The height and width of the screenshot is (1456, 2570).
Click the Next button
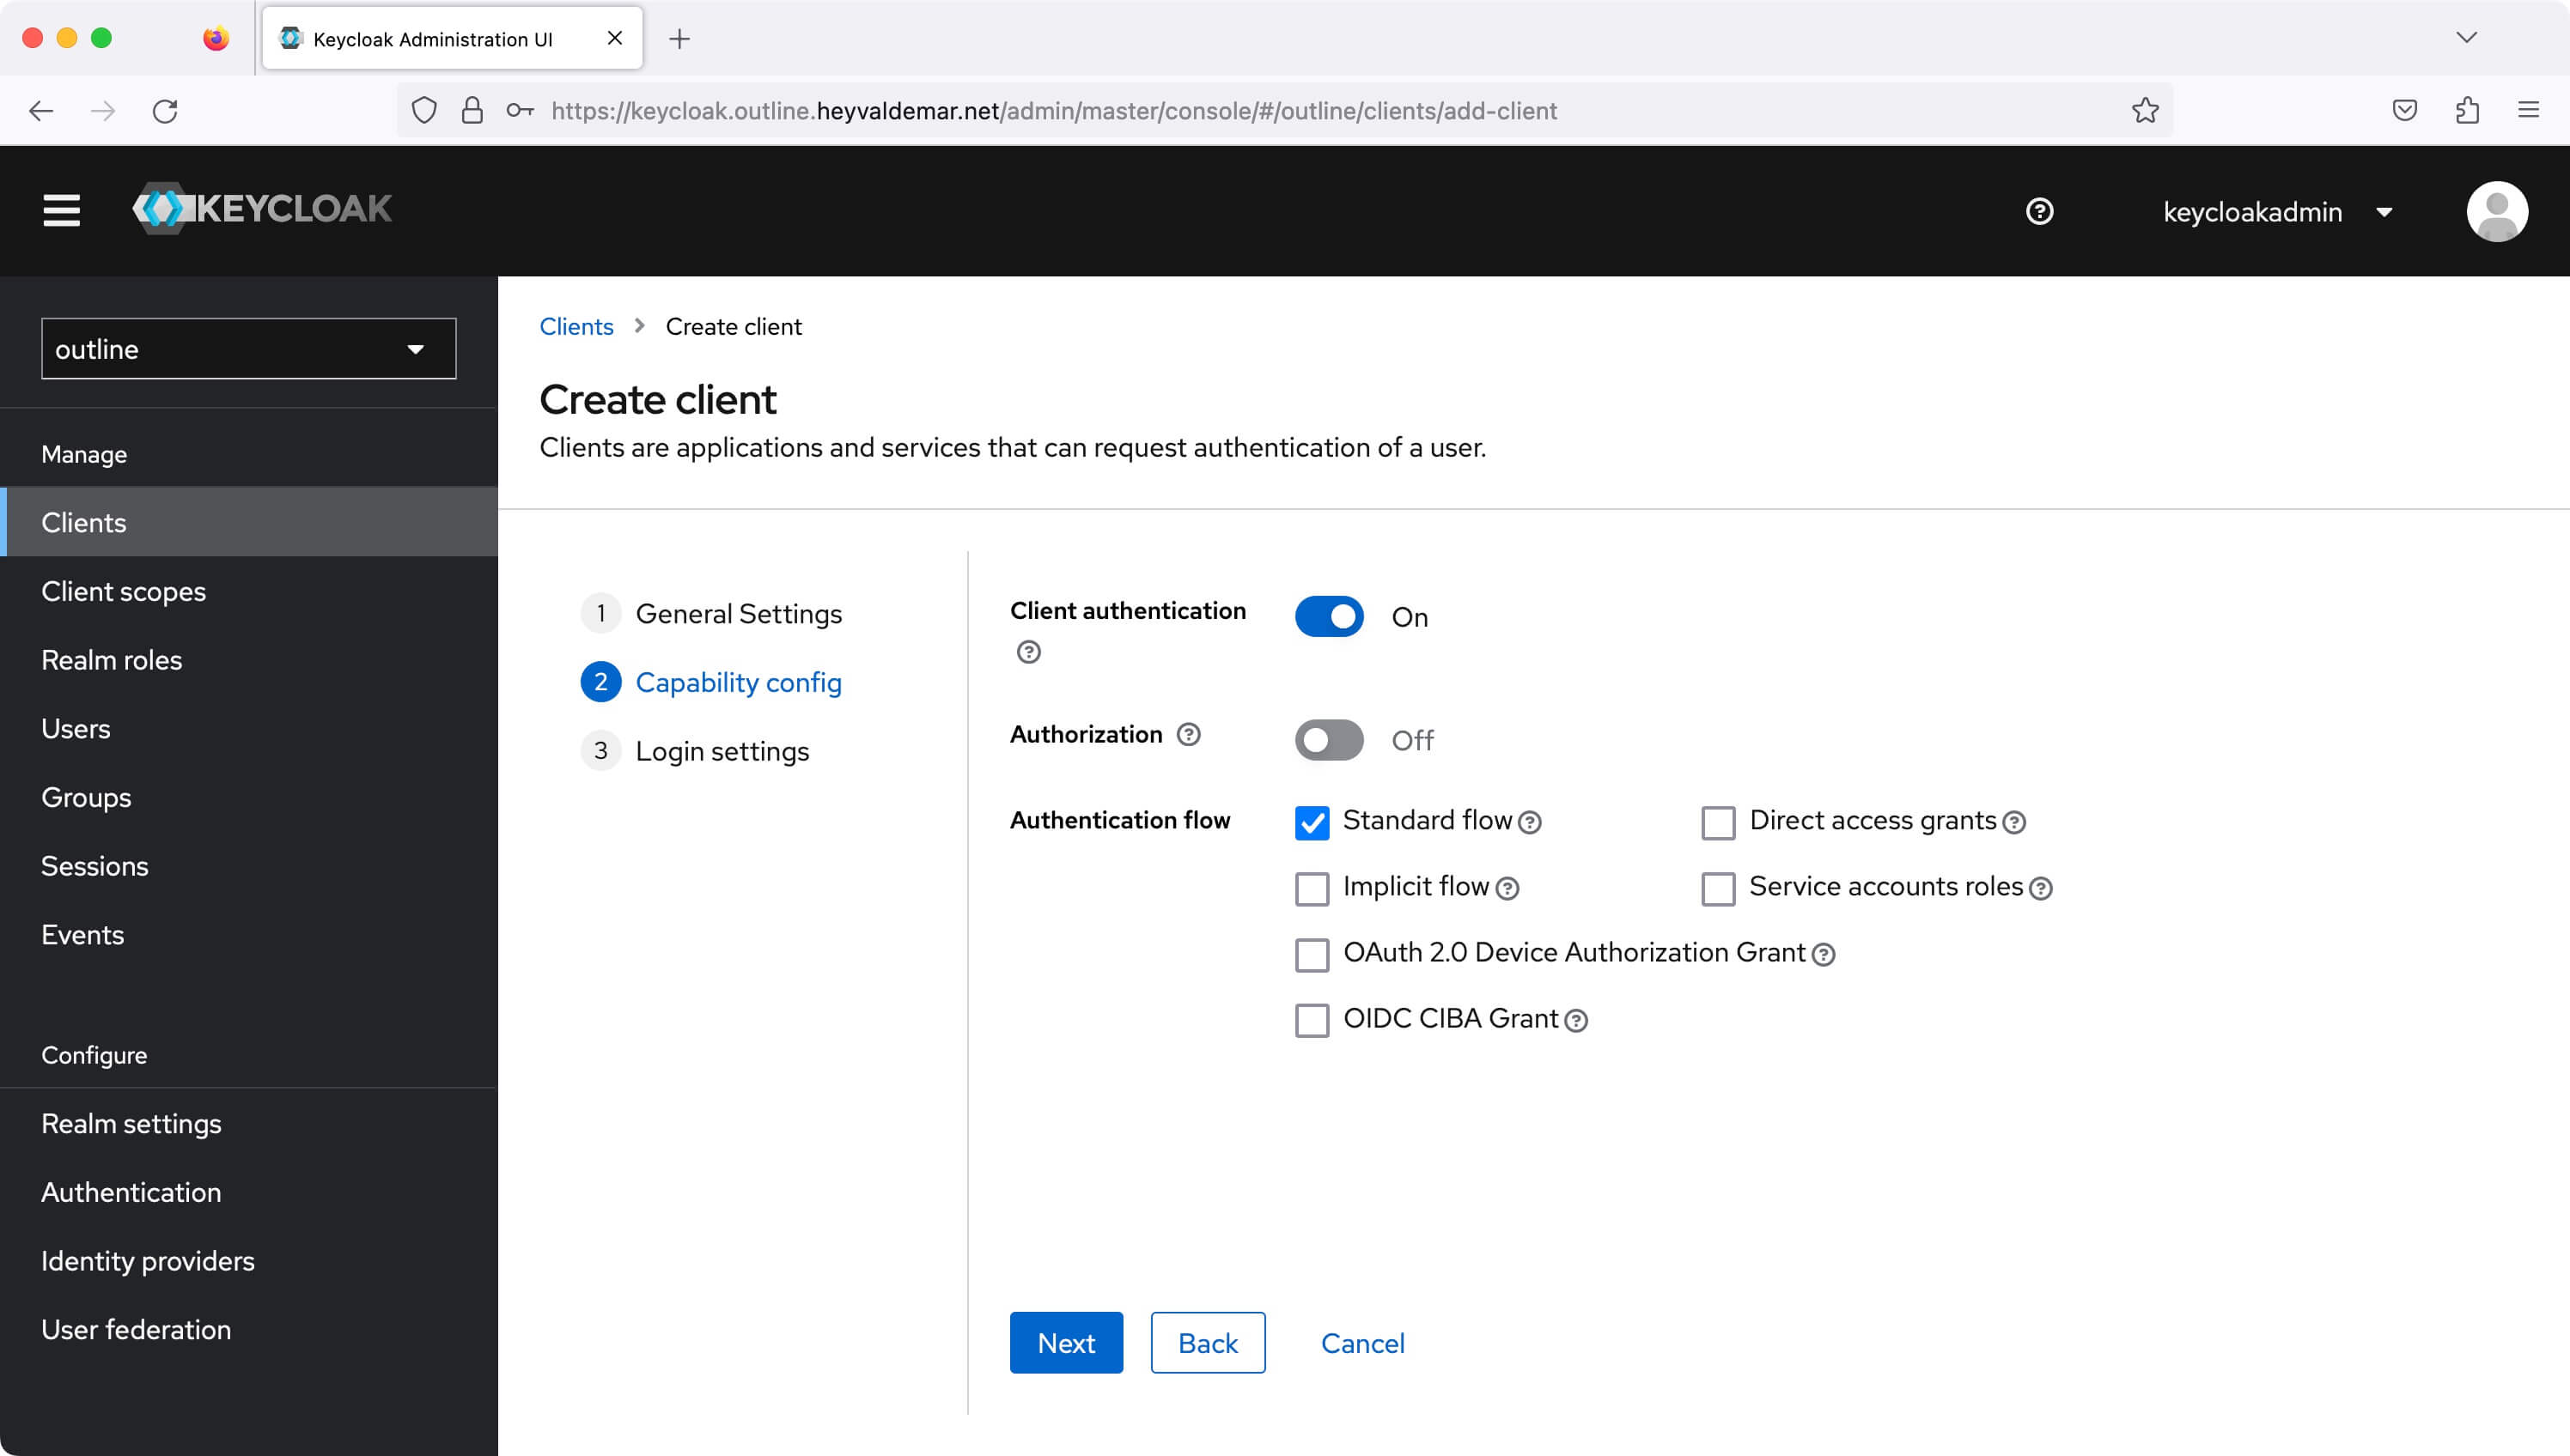tap(1064, 1343)
